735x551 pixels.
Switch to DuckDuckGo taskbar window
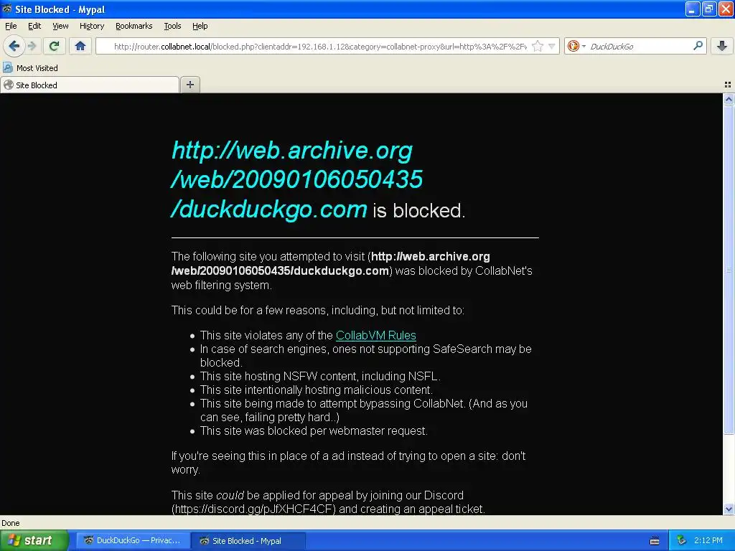click(132, 540)
